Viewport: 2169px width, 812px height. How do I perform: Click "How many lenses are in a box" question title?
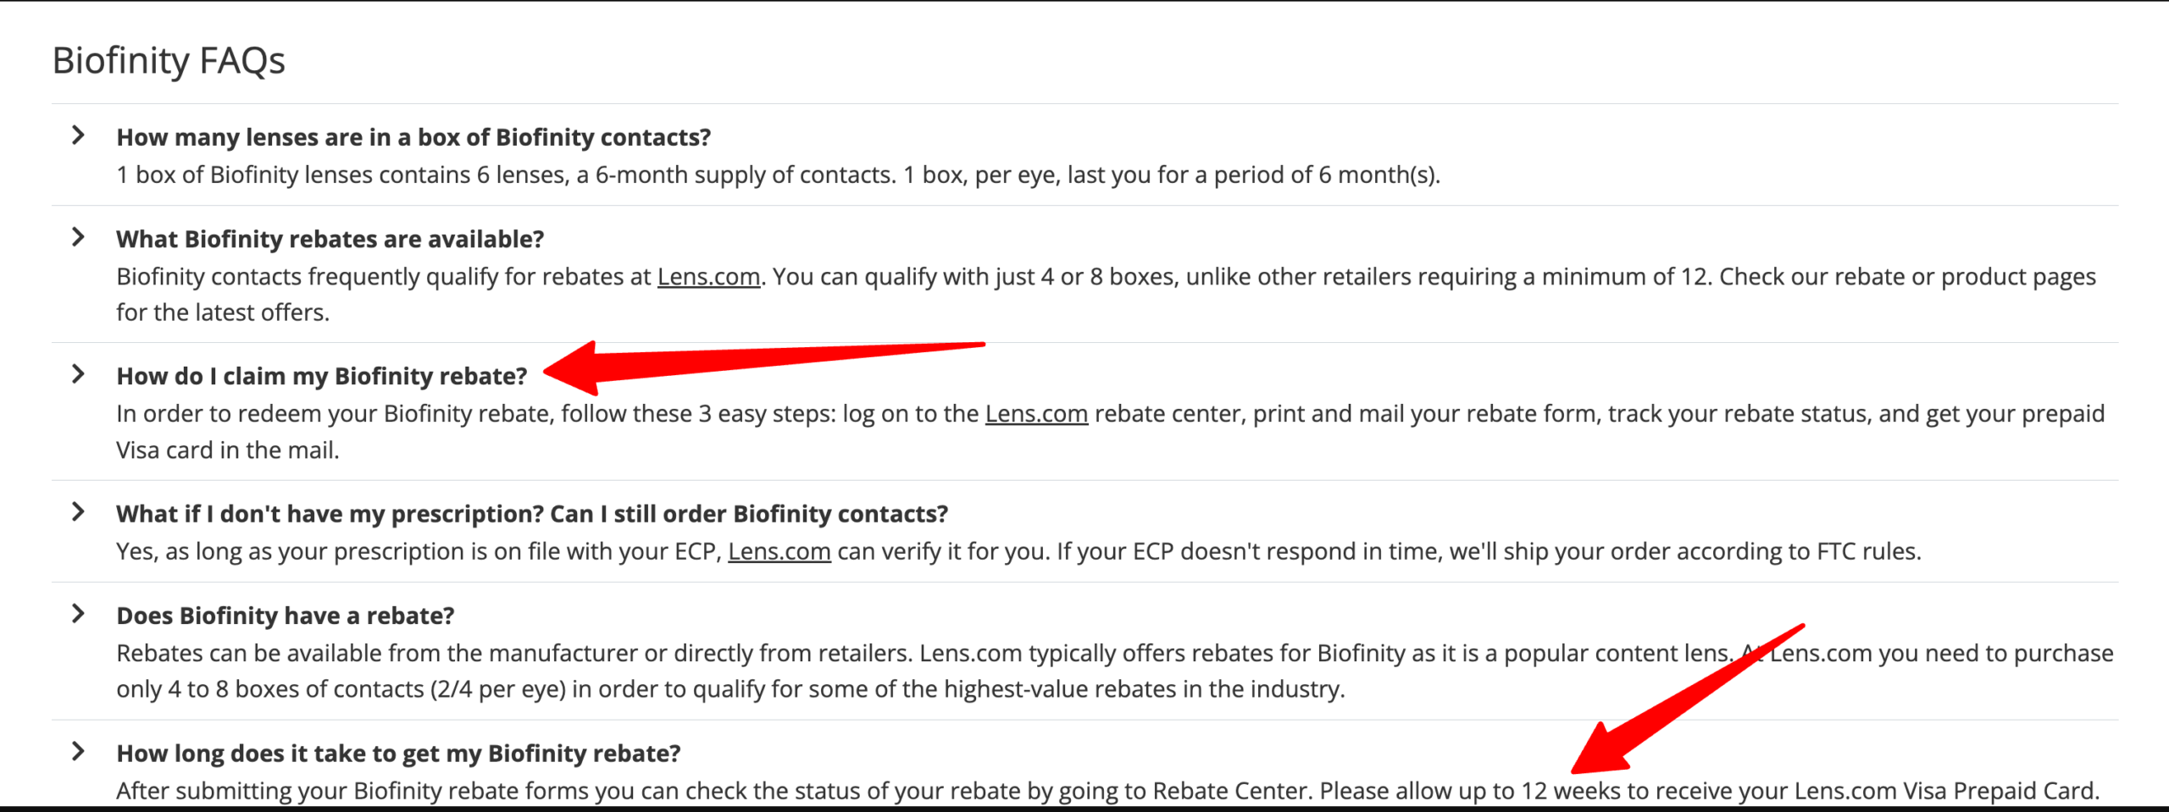[x=413, y=137]
